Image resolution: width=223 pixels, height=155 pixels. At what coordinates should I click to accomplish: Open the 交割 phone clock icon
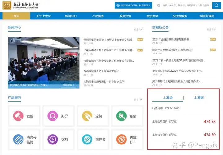(53, 139)
